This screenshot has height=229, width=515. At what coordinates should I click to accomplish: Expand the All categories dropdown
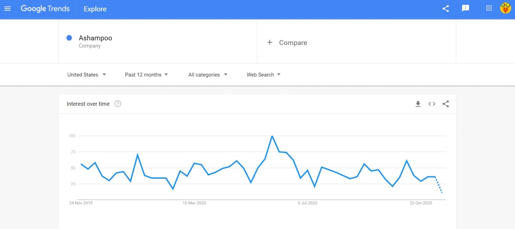(x=208, y=75)
